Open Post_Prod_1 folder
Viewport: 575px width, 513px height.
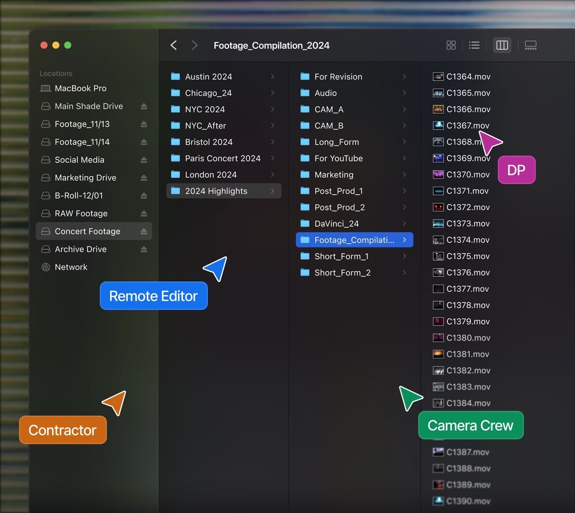pos(354,191)
